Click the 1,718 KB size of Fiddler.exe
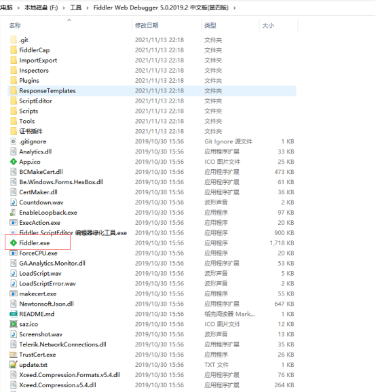Image resolution: width=376 pixels, height=392 pixels. (x=282, y=243)
